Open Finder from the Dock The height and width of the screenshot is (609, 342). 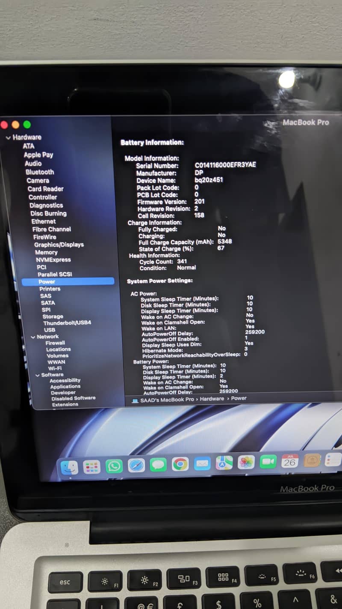pyautogui.click(x=69, y=468)
